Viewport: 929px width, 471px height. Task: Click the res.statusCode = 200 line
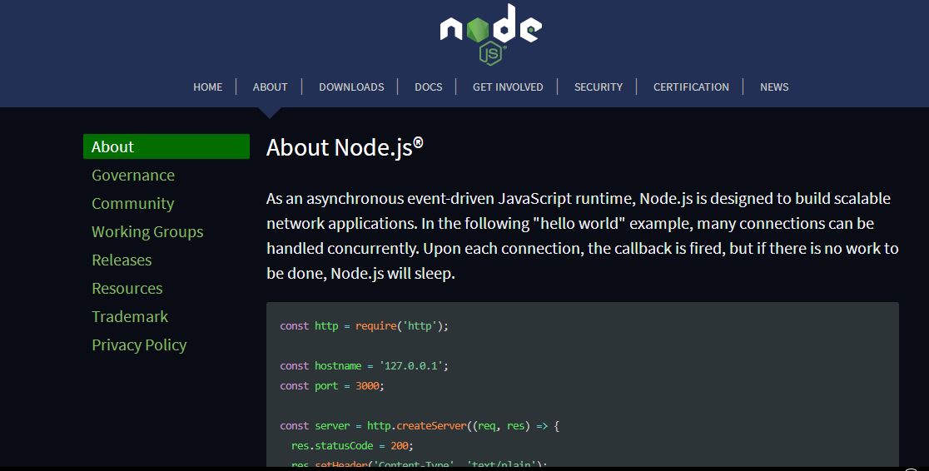tap(352, 446)
